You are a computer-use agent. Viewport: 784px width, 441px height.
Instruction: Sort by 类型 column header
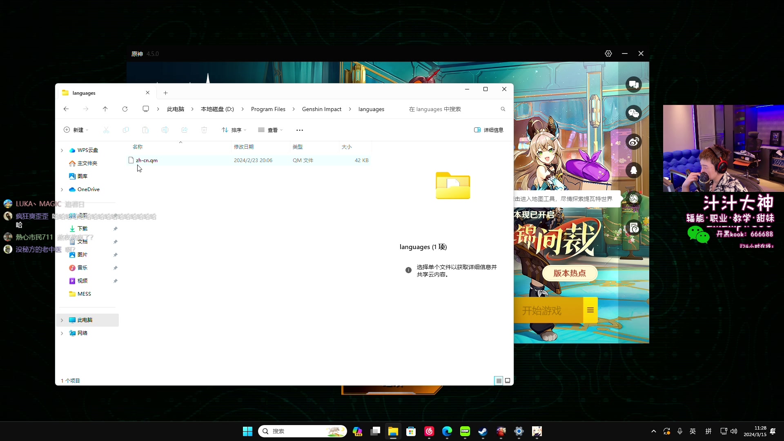pos(298,147)
